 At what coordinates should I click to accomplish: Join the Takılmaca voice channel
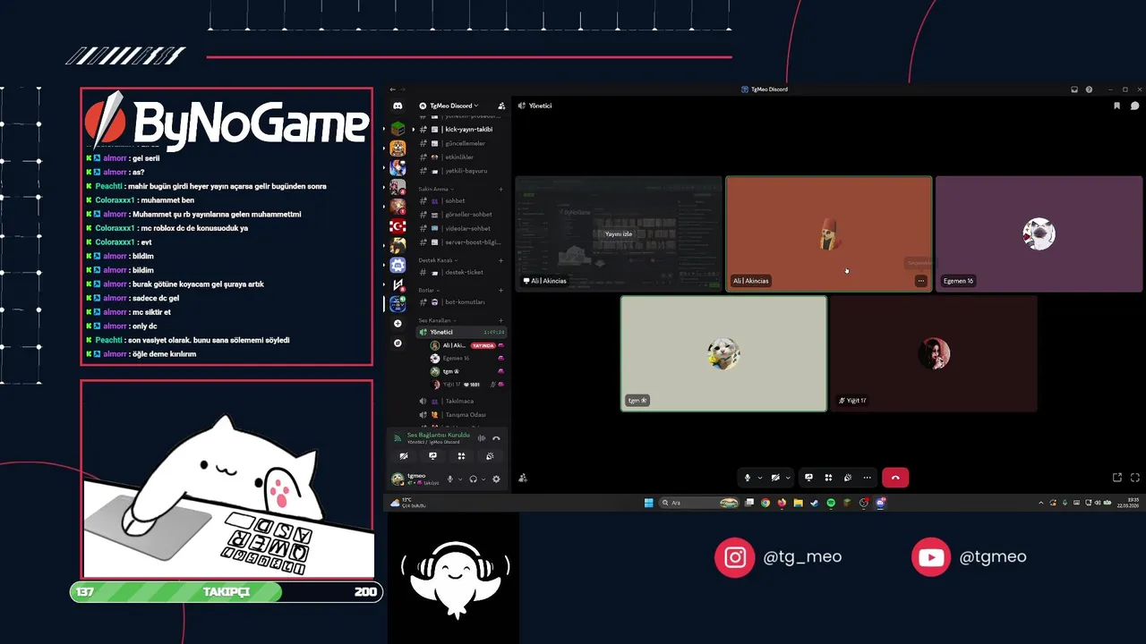click(460, 401)
